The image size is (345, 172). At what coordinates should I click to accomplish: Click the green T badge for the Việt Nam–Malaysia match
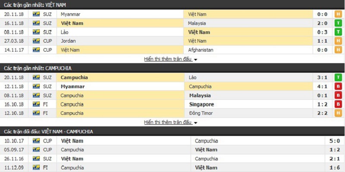(x=339, y=23)
